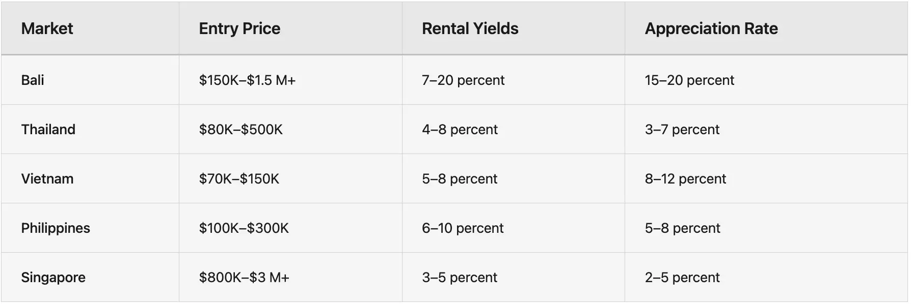
Task: Select the Vietnam market cell
Action: [47, 178]
